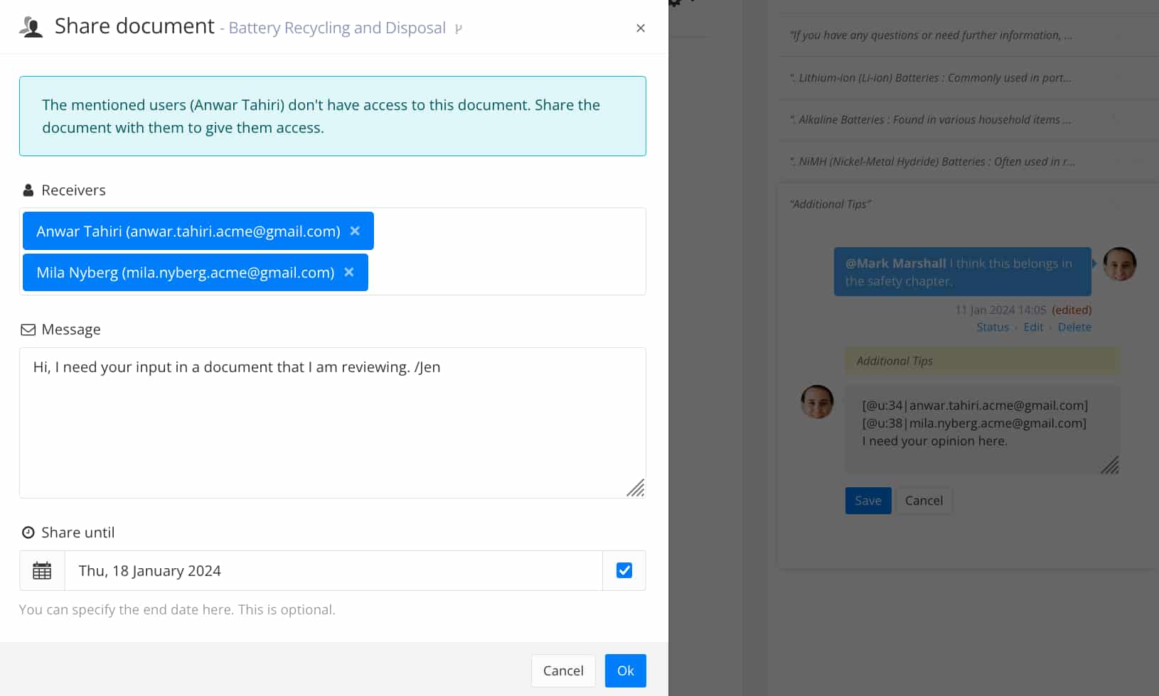Click Edit link under the comment
This screenshot has height=696, width=1159.
[x=1032, y=327]
